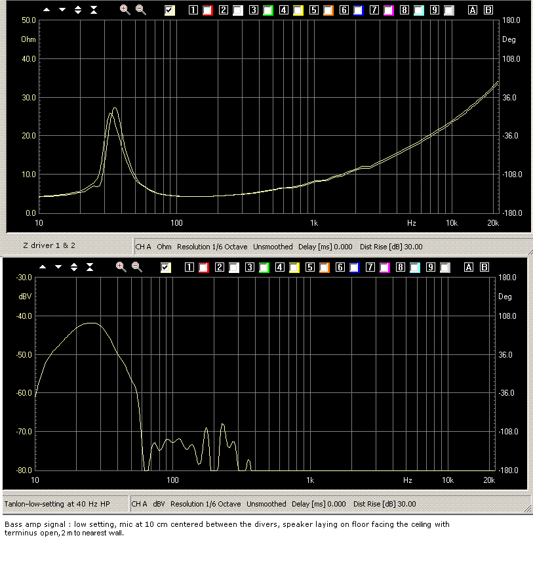Select overlay 8 button in top graph

click(x=405, y=10)
